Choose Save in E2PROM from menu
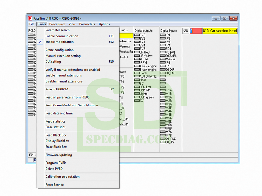 coord(57,89)
